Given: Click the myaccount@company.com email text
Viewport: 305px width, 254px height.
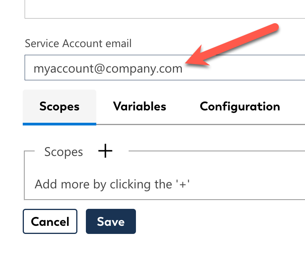Looking at the screenshot, I should (x=108, y=69).
